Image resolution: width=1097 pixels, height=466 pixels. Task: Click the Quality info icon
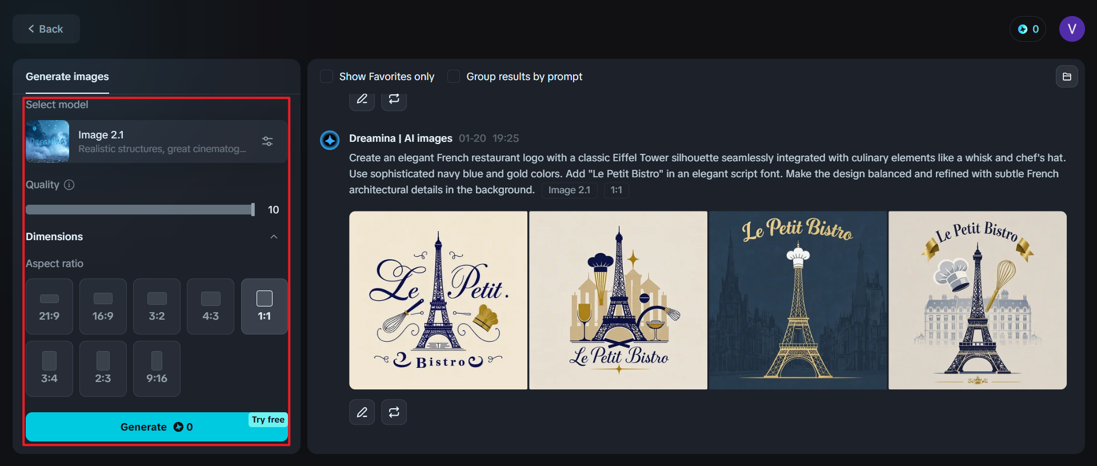click(69, 185)
